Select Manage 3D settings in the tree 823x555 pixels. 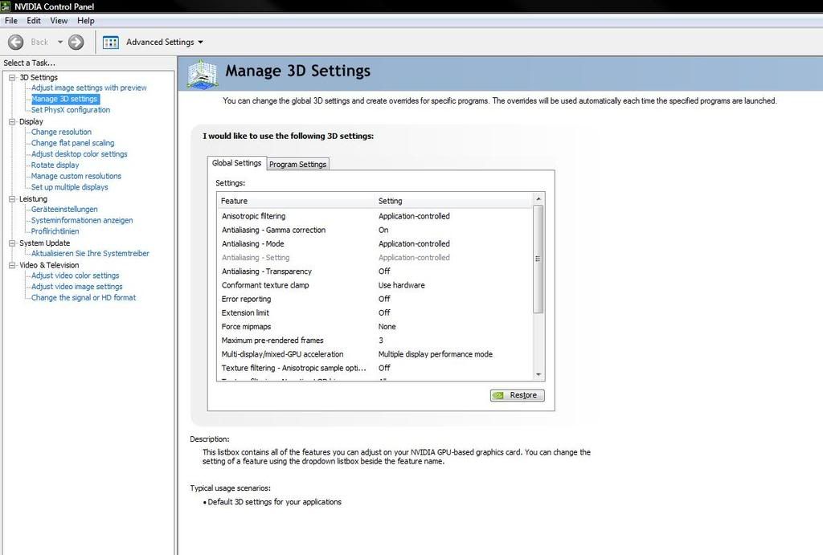64,99
